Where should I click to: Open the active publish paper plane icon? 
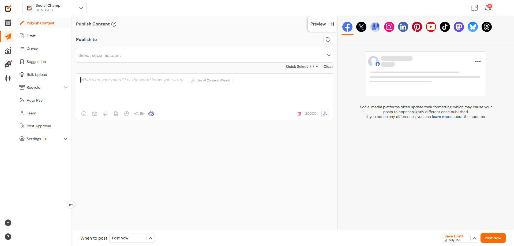(x=8, y=36)
